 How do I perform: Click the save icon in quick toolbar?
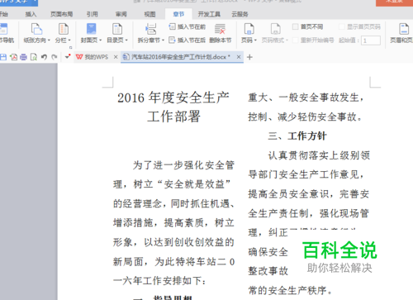click(x=3, y=57)
